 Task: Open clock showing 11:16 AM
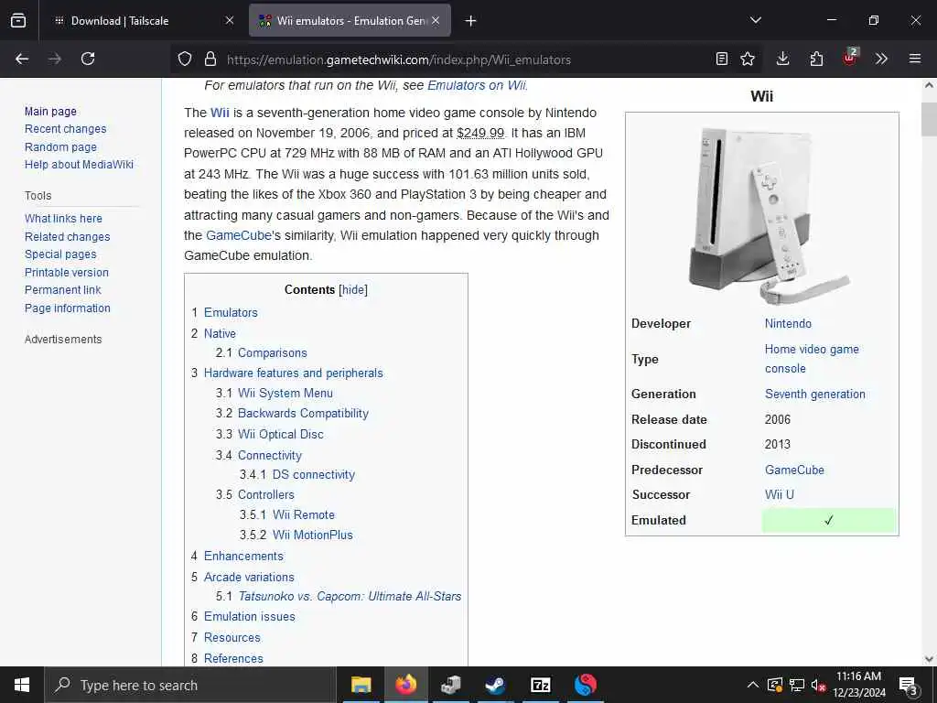[858, 685]
